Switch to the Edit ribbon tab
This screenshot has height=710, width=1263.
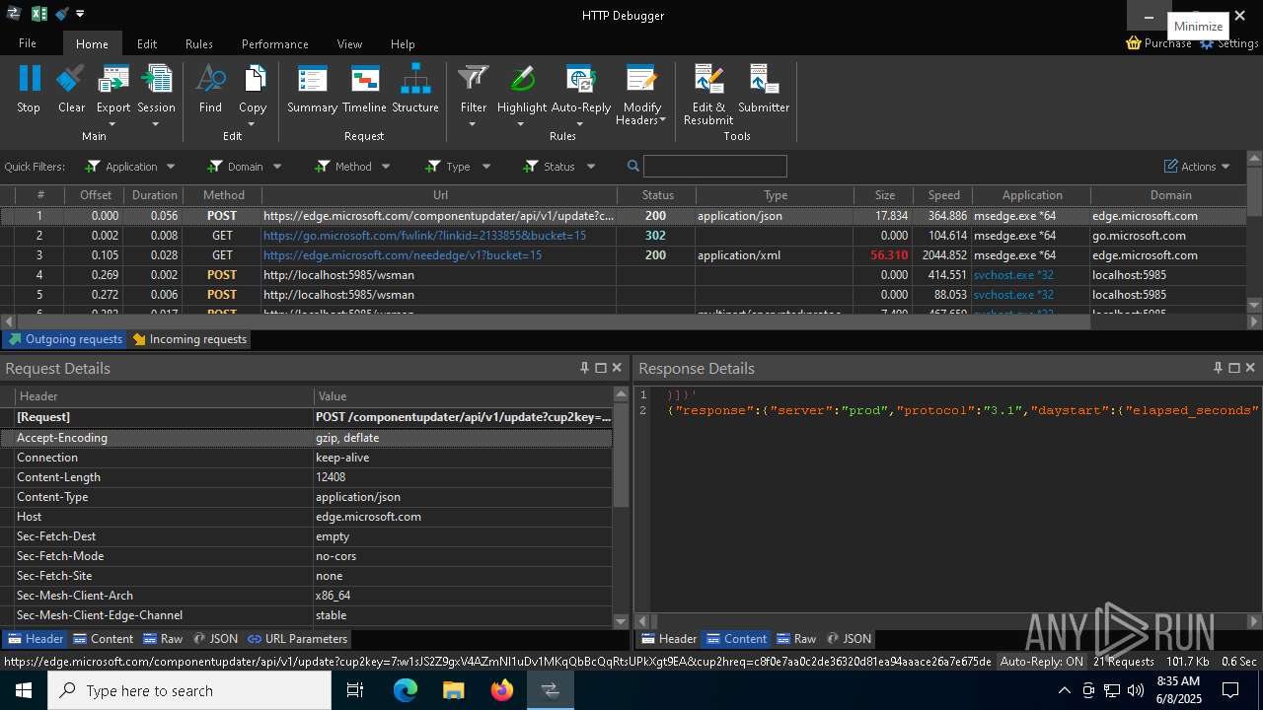click(x=147, y=43)
